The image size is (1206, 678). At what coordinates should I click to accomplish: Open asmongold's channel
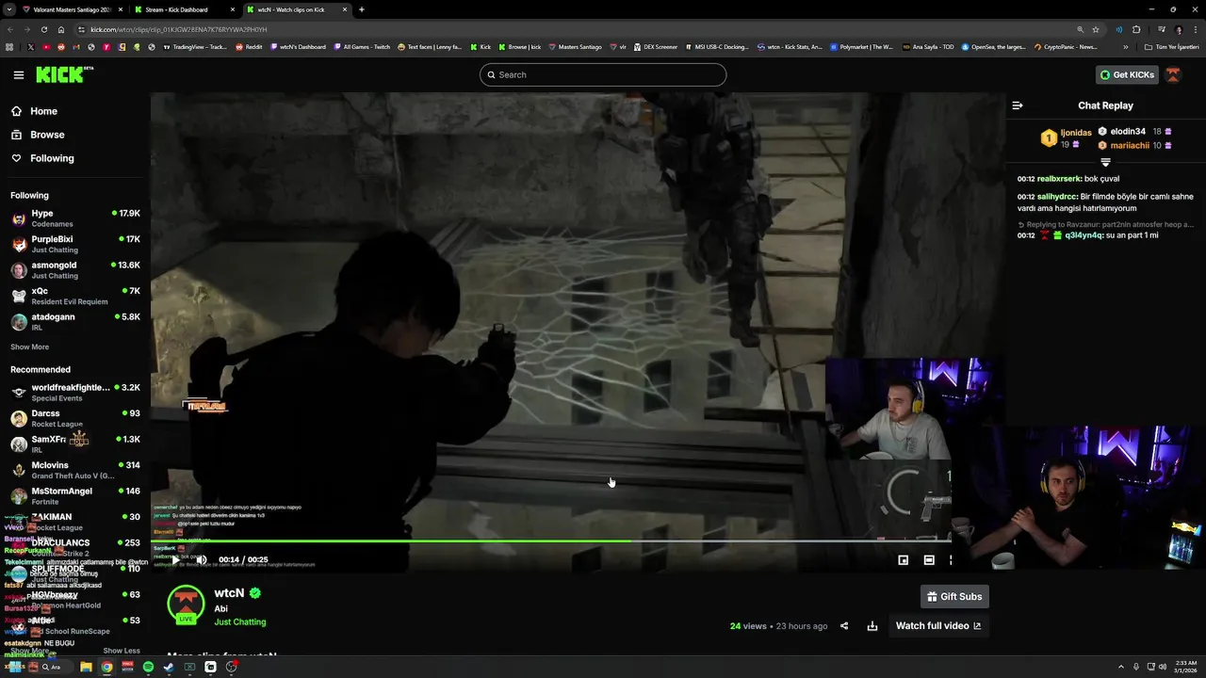pyautogui.click(x=75, y=270)
